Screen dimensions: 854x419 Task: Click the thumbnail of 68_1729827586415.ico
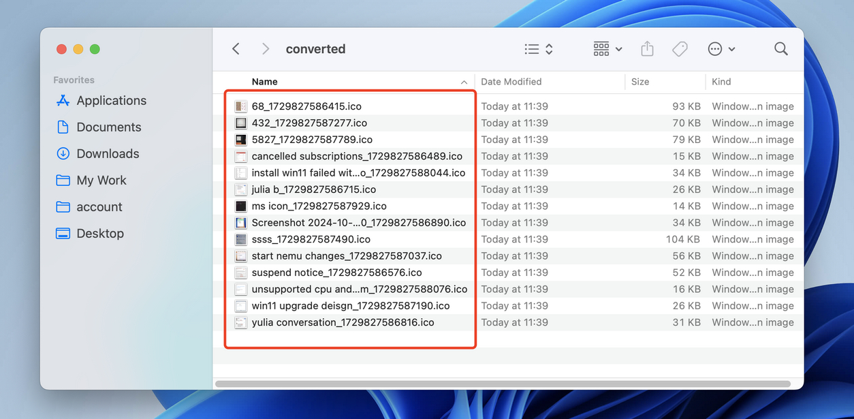(240, 106)
